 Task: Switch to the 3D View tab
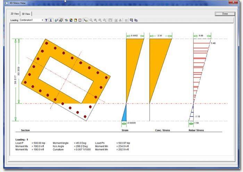coord(26,14)
